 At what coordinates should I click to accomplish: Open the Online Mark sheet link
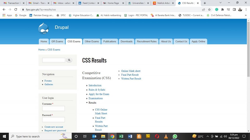pyautogui.click(x=131, y=71)
